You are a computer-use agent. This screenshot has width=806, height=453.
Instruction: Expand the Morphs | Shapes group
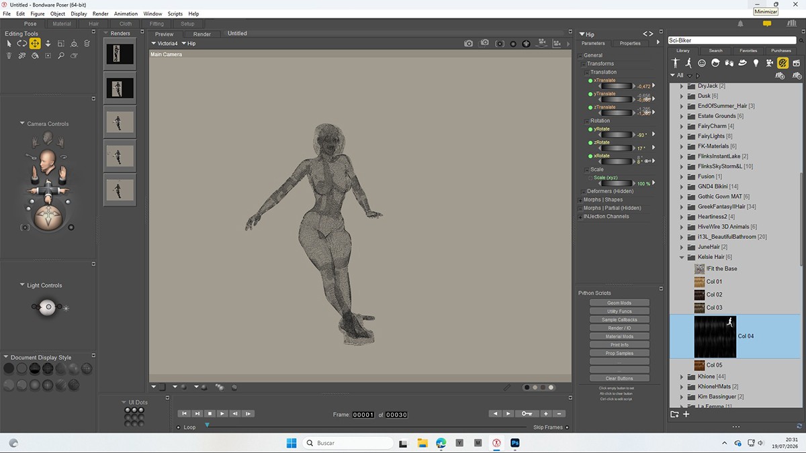[580, 199]
